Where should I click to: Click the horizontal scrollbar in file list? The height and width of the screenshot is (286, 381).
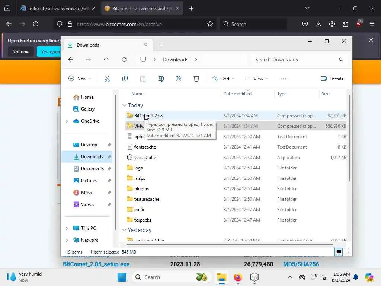coord(230,244)
